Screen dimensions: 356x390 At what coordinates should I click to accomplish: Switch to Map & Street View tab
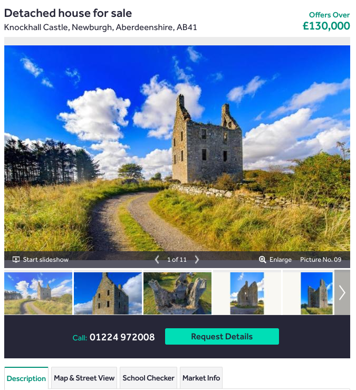coord(84,378)
